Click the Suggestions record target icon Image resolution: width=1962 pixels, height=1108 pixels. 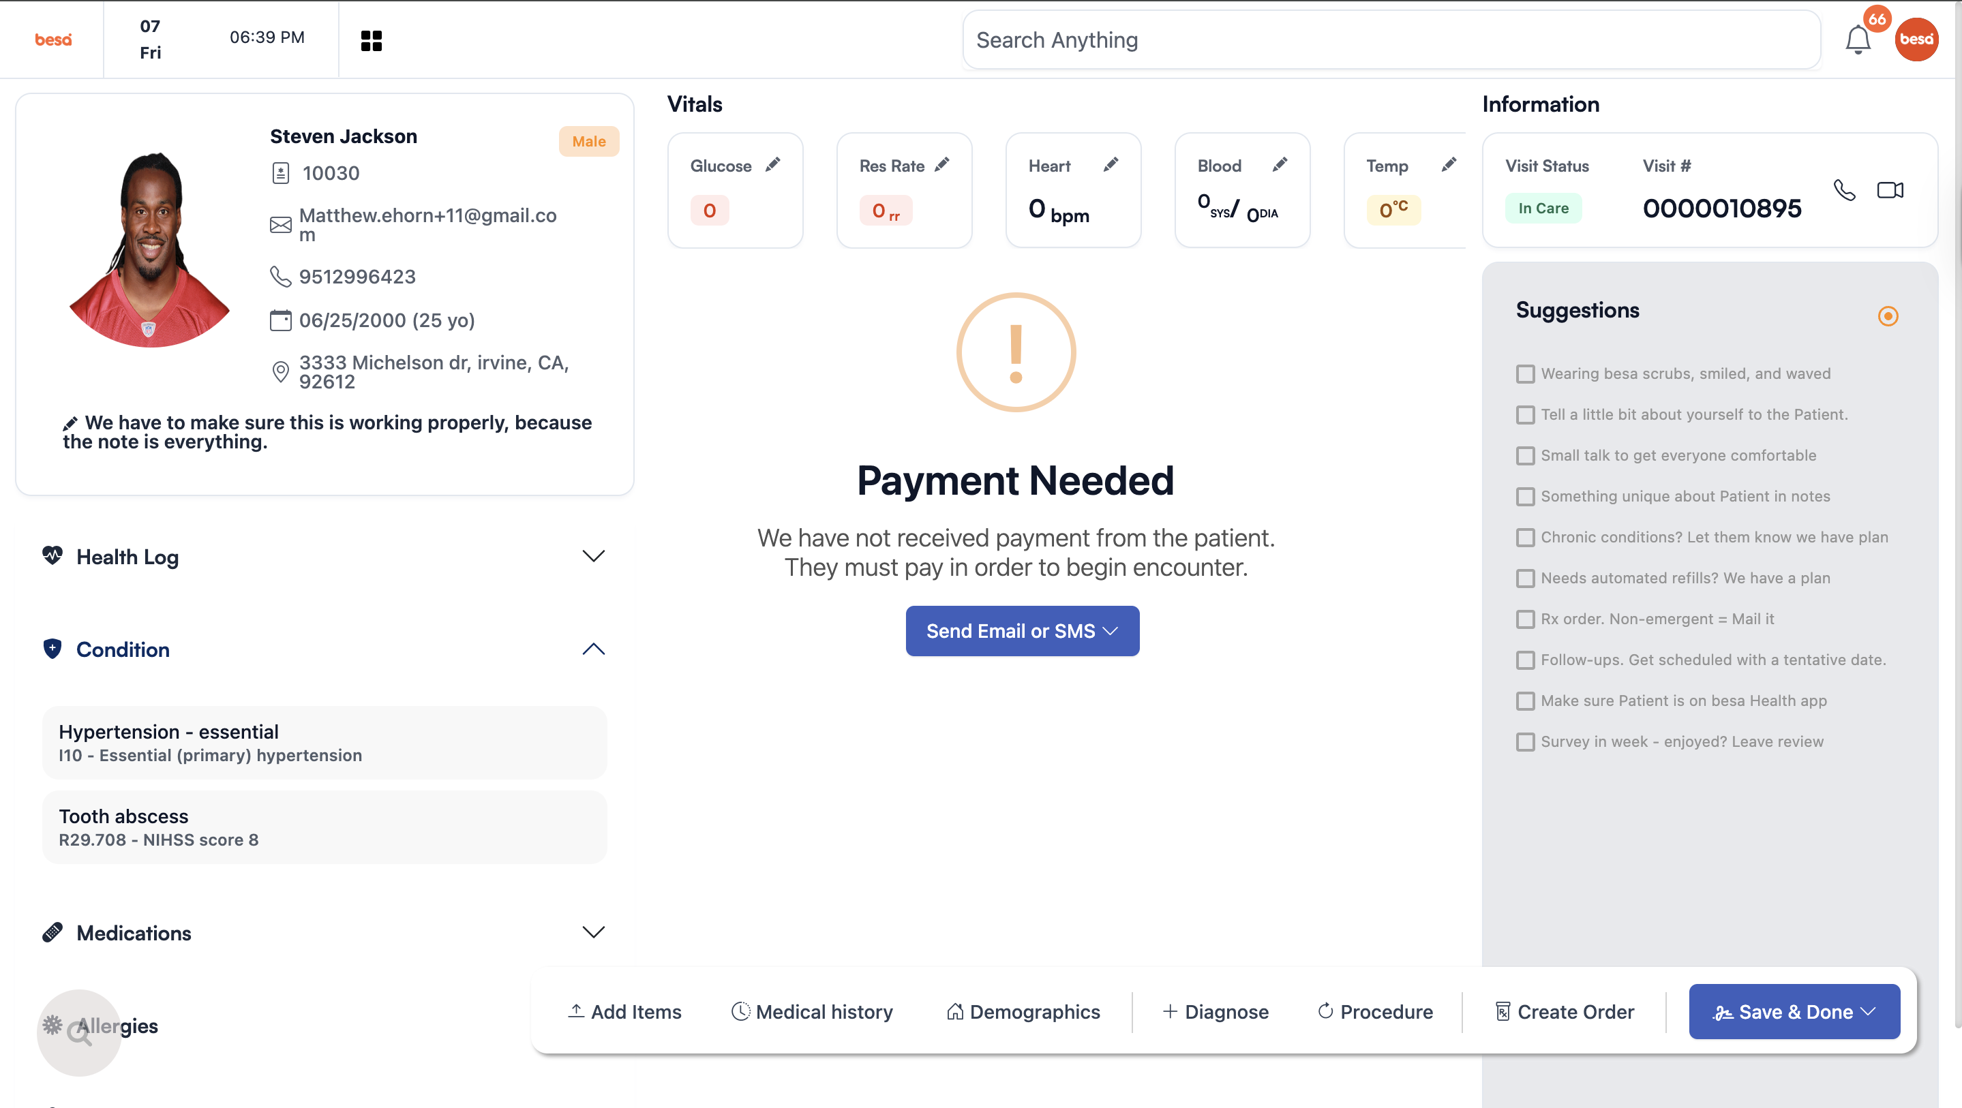click(1888, 316)
